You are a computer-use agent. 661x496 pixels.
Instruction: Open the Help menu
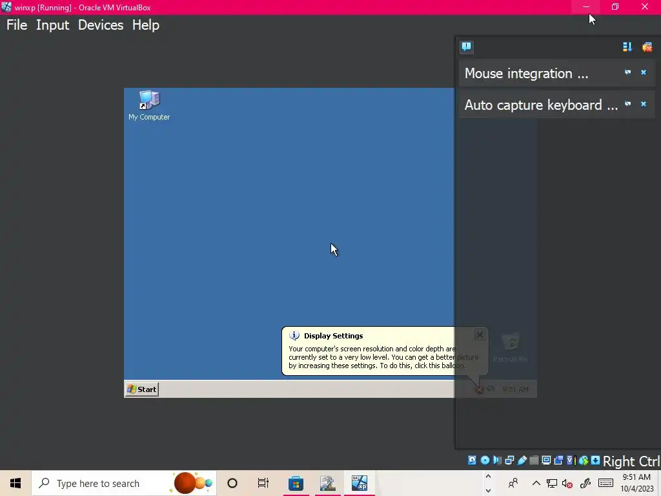pos(145,25)
